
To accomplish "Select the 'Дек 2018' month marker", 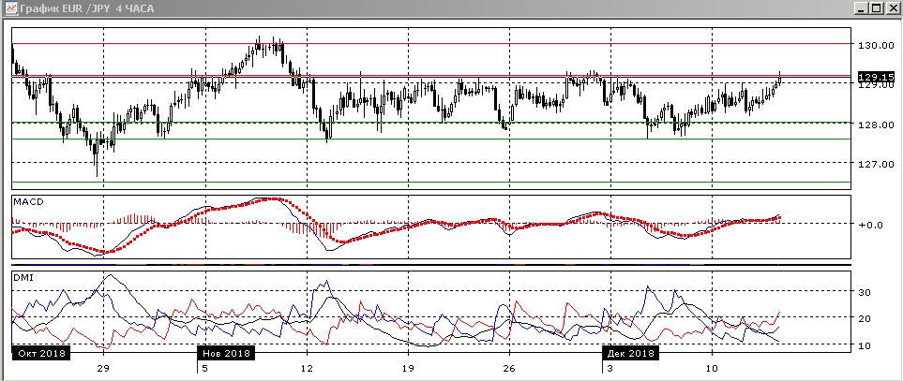I will [631, 353].
